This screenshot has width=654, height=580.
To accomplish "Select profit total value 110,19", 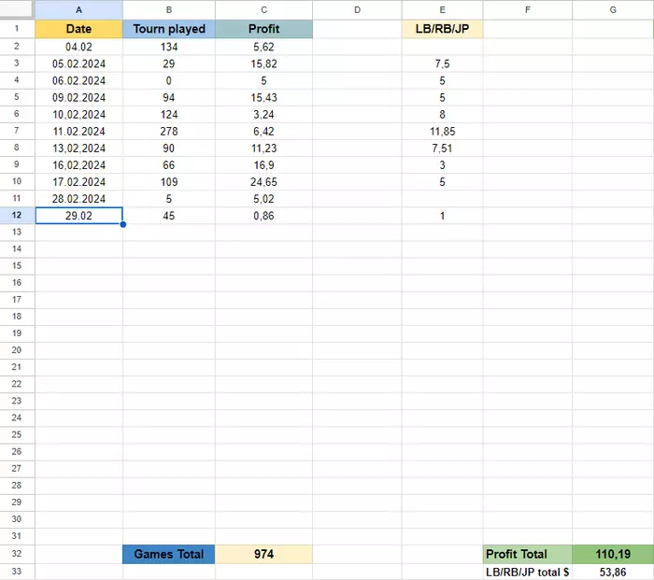I will click(613, 554).
